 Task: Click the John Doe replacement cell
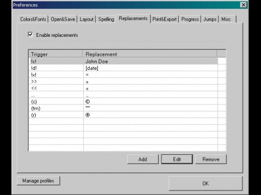point(151,61)
